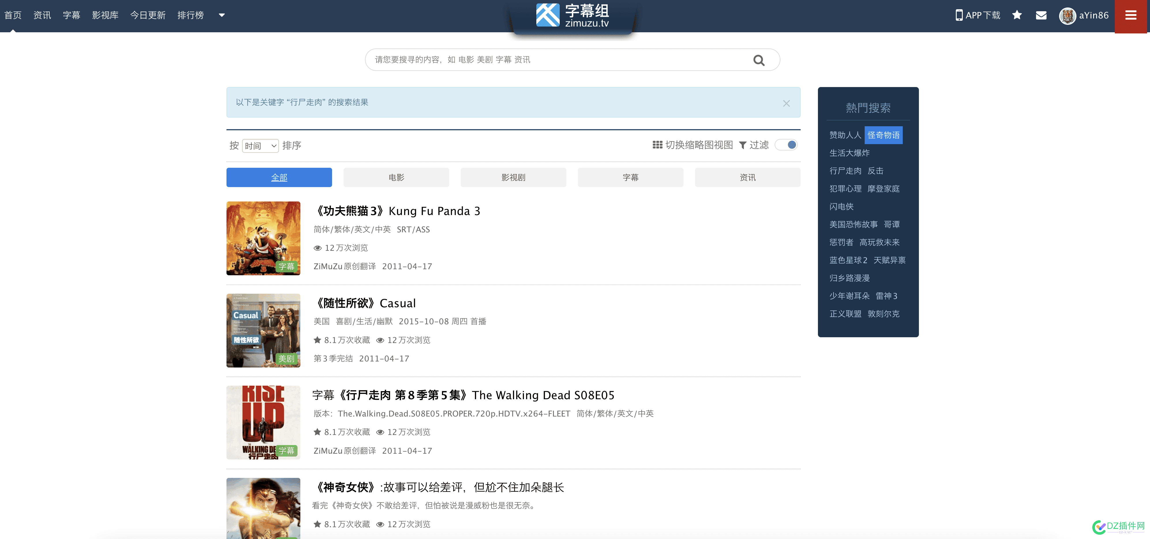
Task: Open 影视库 in top navigation
Action: (105, 15)
